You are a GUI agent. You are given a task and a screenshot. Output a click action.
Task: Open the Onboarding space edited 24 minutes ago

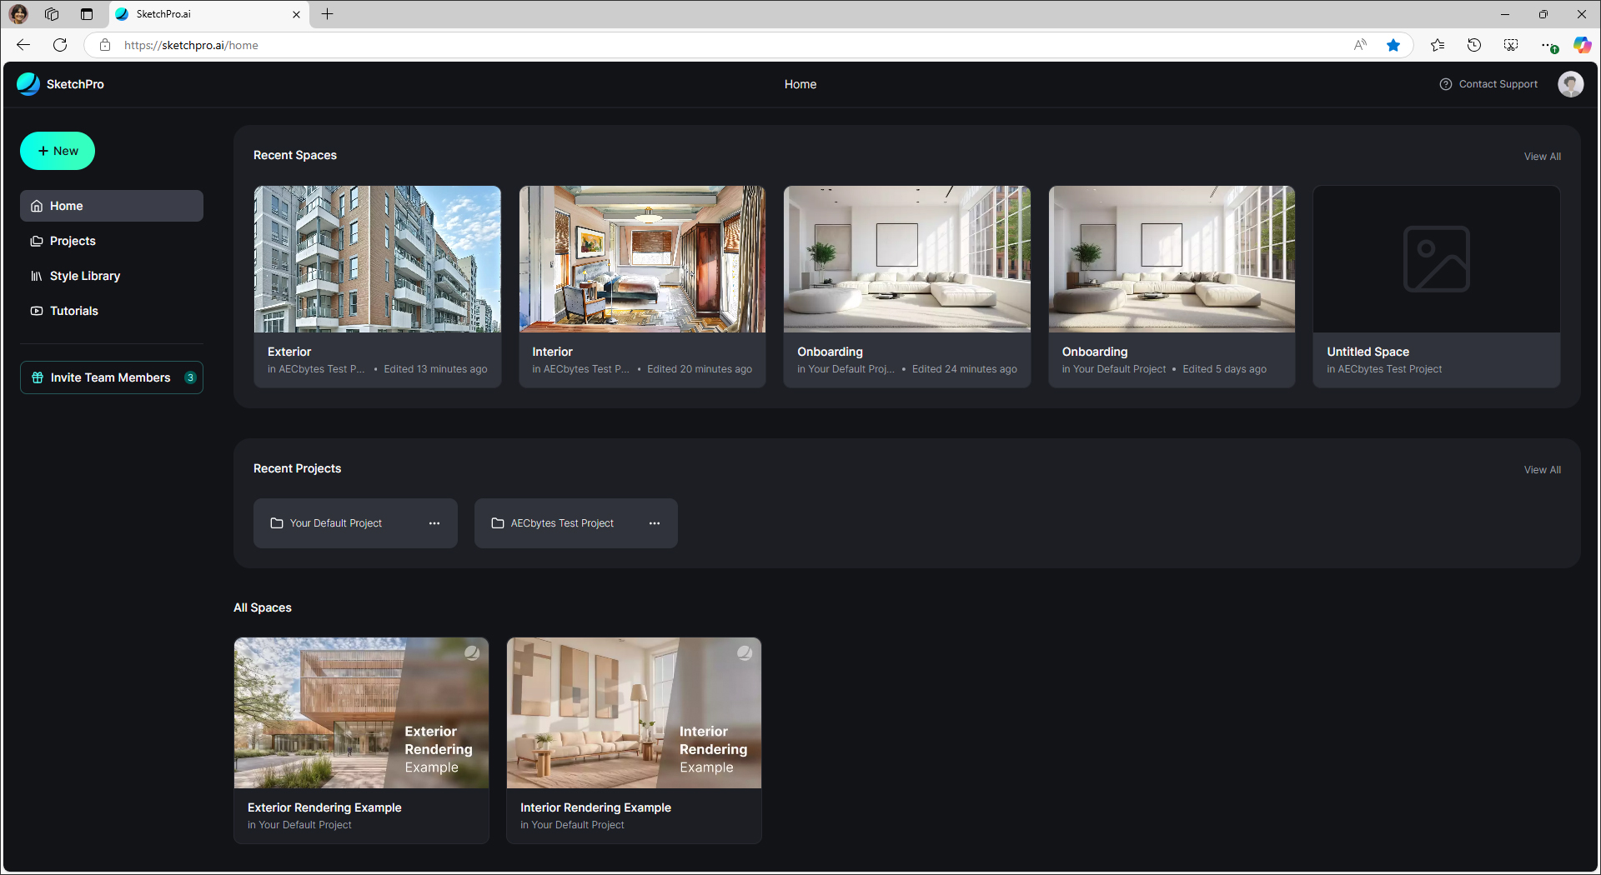tap(907, 259)
